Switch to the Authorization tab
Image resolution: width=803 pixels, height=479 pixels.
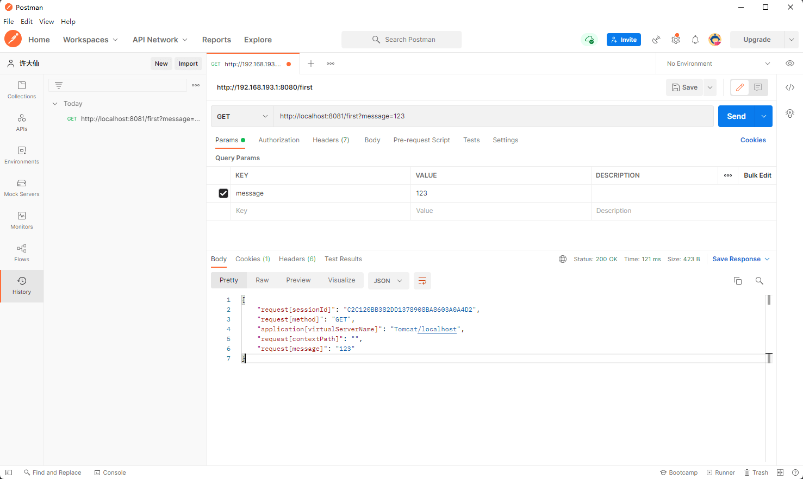tap(279, 140)
